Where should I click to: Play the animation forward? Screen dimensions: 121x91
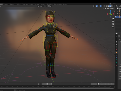pyautogui.click(x=48, y=84)
